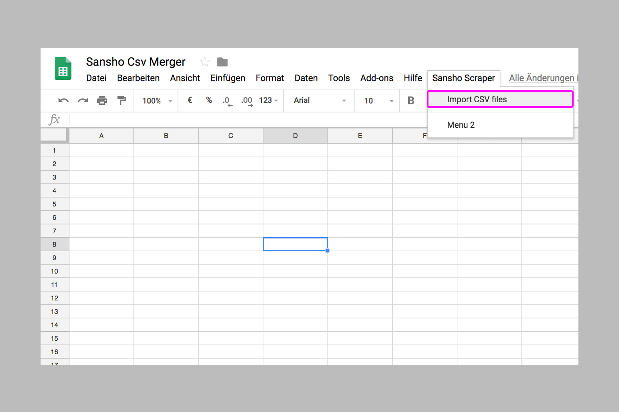
Task: Click the document title Sansho Csv Merger
Action: (135, 62)
